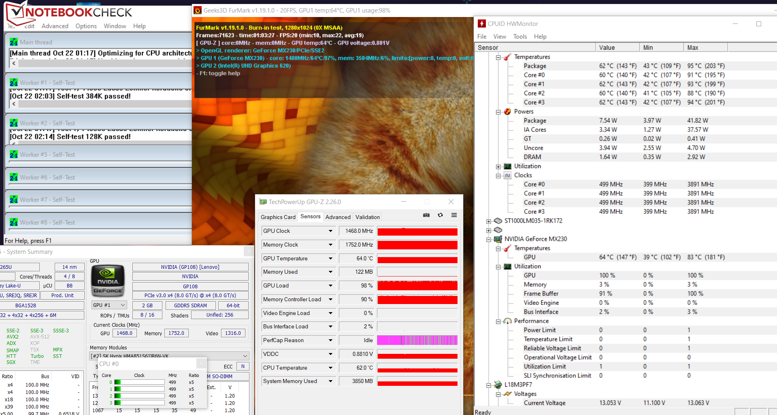The height and width of the screenshot is (415, 777).
Task: Click the L18M3PF7 battery icon
Action: (x=498, y=385)
